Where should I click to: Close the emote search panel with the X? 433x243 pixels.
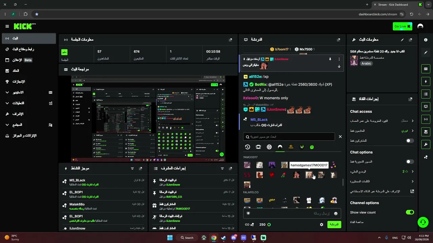[x=340, y=137]
